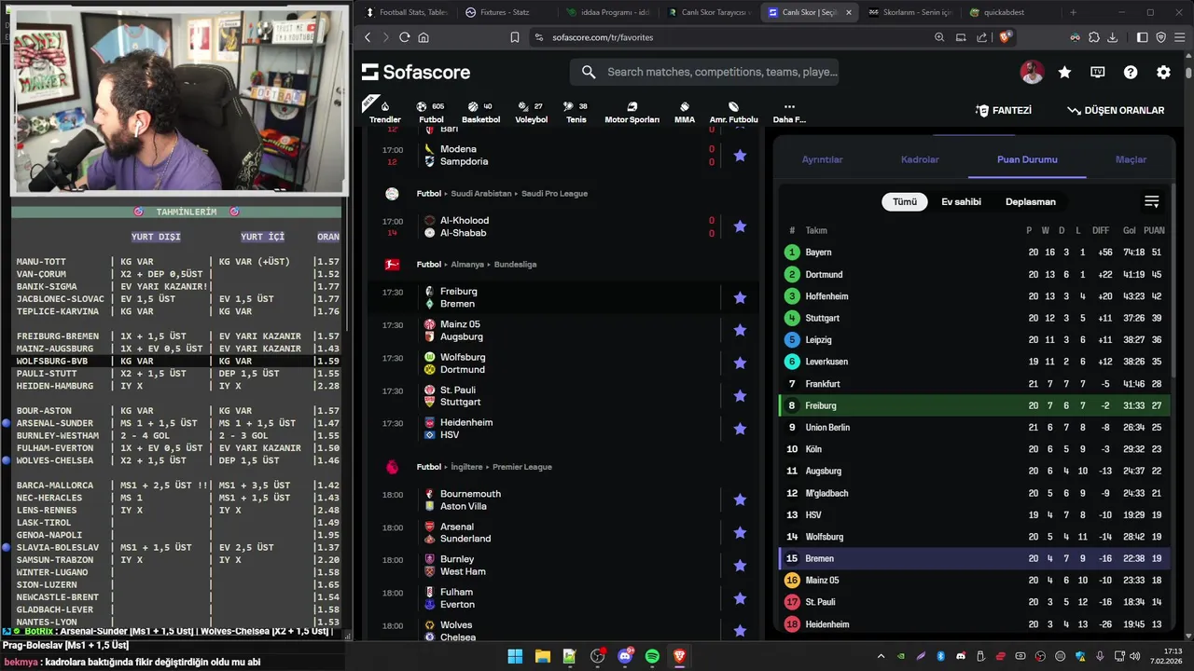Open the user profile avatar
The height and width of the screenshot is (671, 1194).
(x=1032, y=72)
